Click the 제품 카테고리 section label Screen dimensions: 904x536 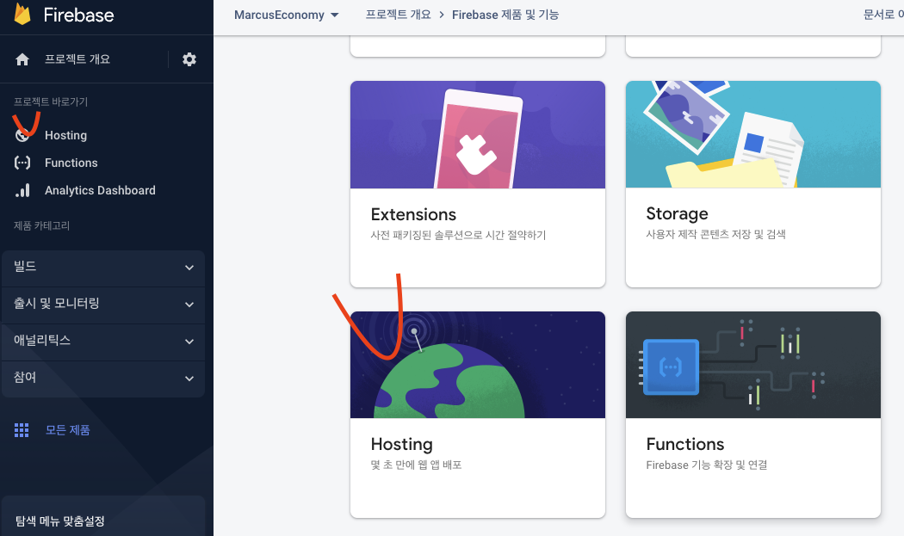(x=41, y=226)
